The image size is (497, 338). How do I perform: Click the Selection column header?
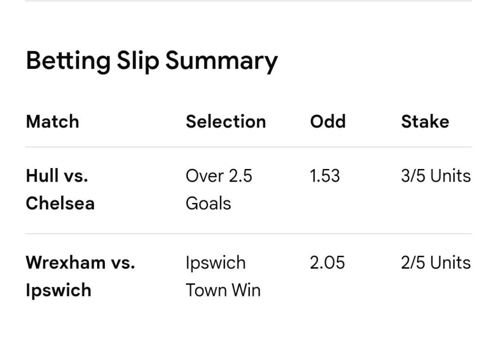226,122
